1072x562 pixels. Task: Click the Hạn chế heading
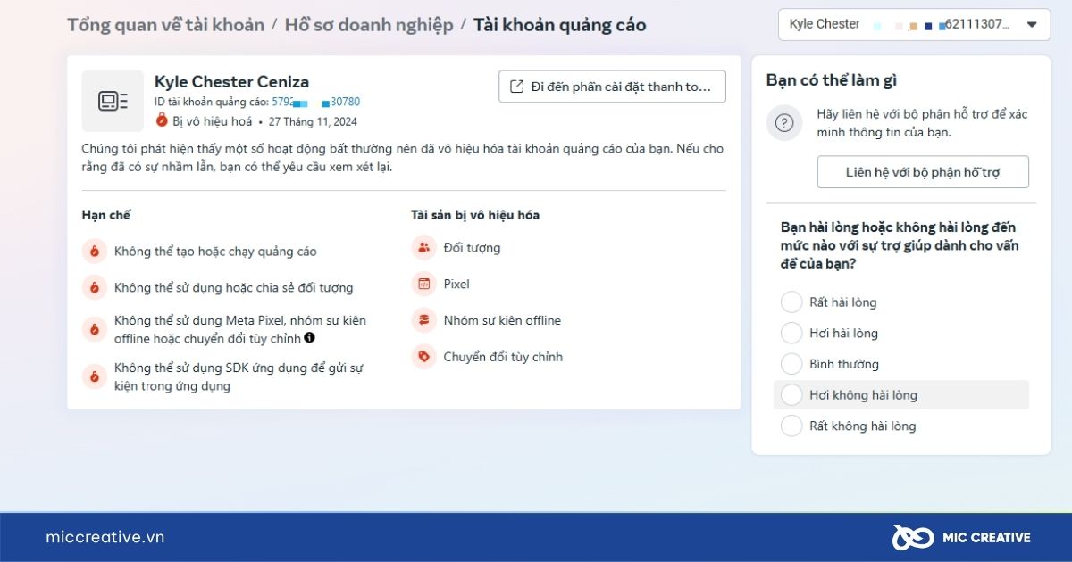(106, 215)
